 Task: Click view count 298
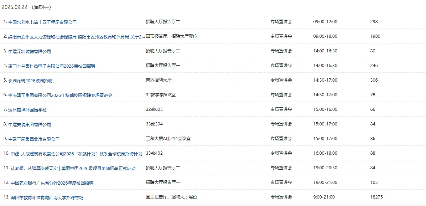(x=374, y=21)
